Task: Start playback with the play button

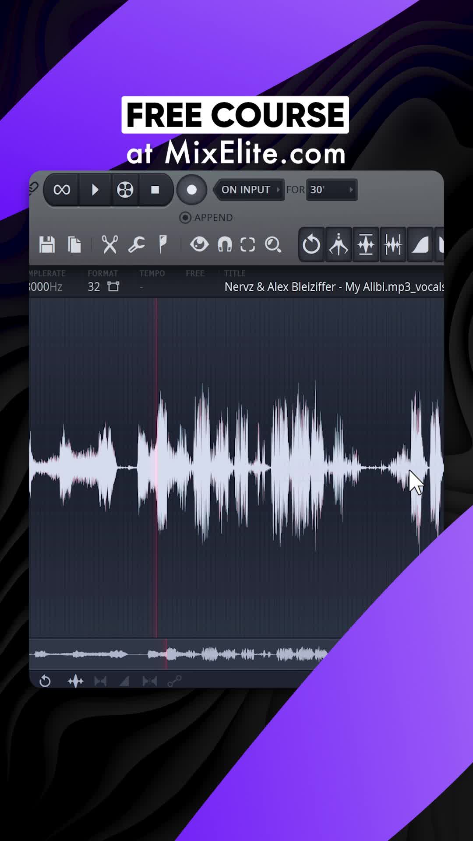Action: point(95,190)
